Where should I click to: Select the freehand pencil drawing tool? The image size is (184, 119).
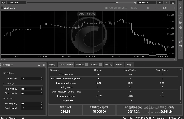coord(180,23)
